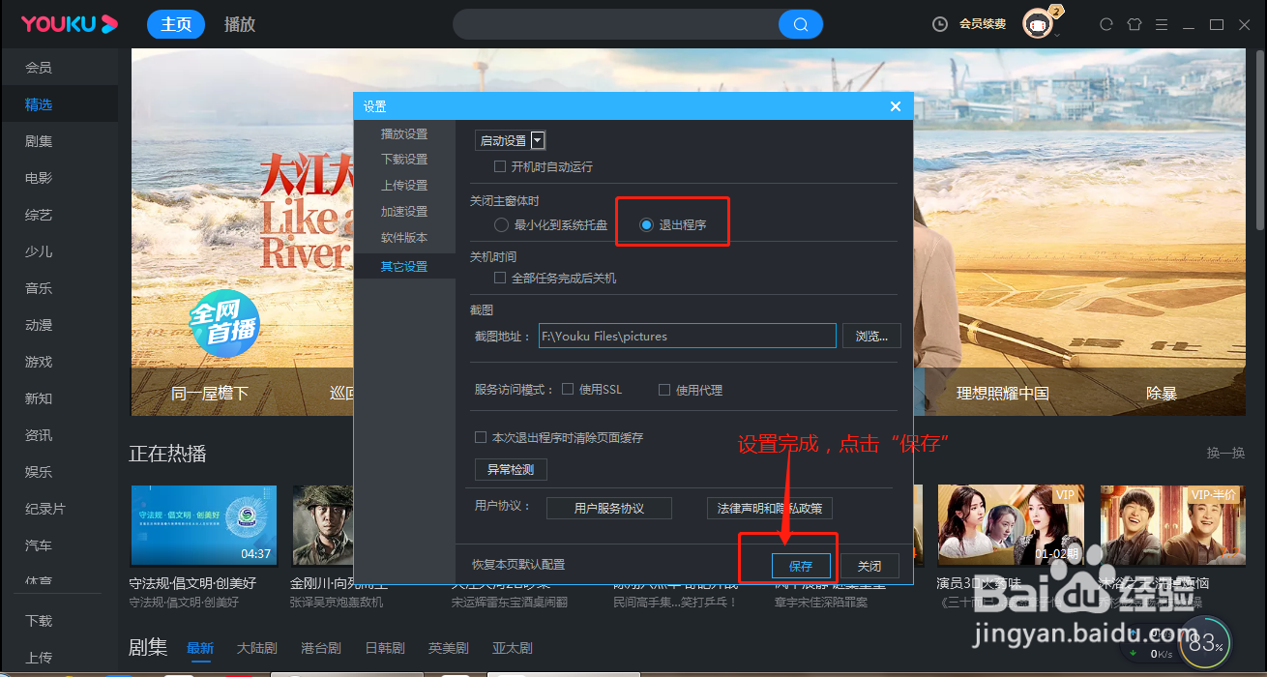Screen dimensions: 1267x677
Task: Toggle 使用代理 checkbox
Action: [x=664, y=390]
